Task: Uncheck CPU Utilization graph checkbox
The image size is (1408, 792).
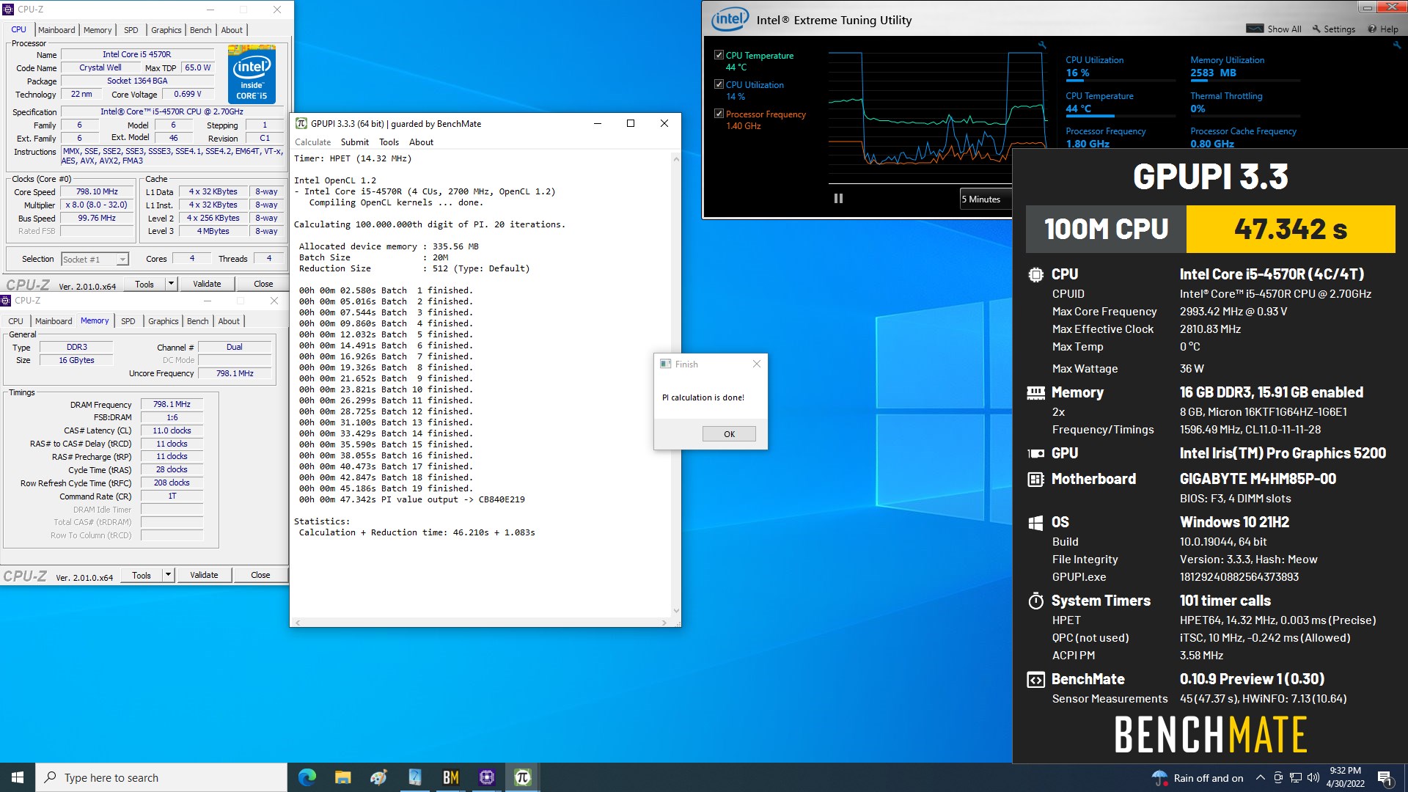Action: pos(719,84)
